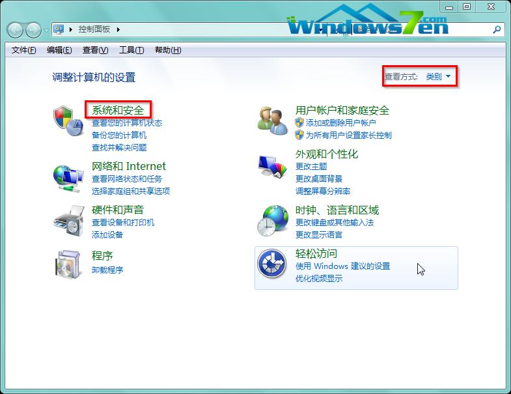Click the Back navigation arrow button

(x=15, y=30)
